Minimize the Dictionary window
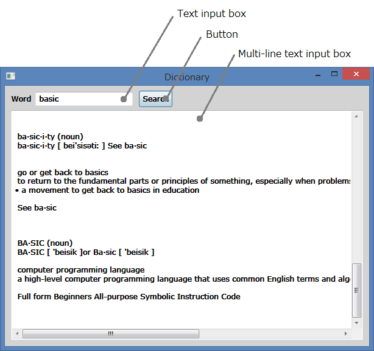The image size is (374, 351). coord(318,75)
